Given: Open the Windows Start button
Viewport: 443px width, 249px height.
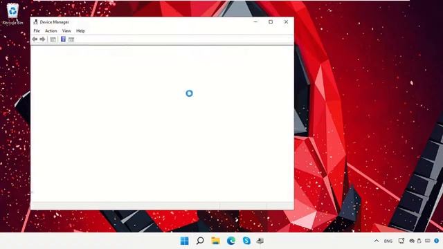Looking at the screenshot, I should click(185, 241).
